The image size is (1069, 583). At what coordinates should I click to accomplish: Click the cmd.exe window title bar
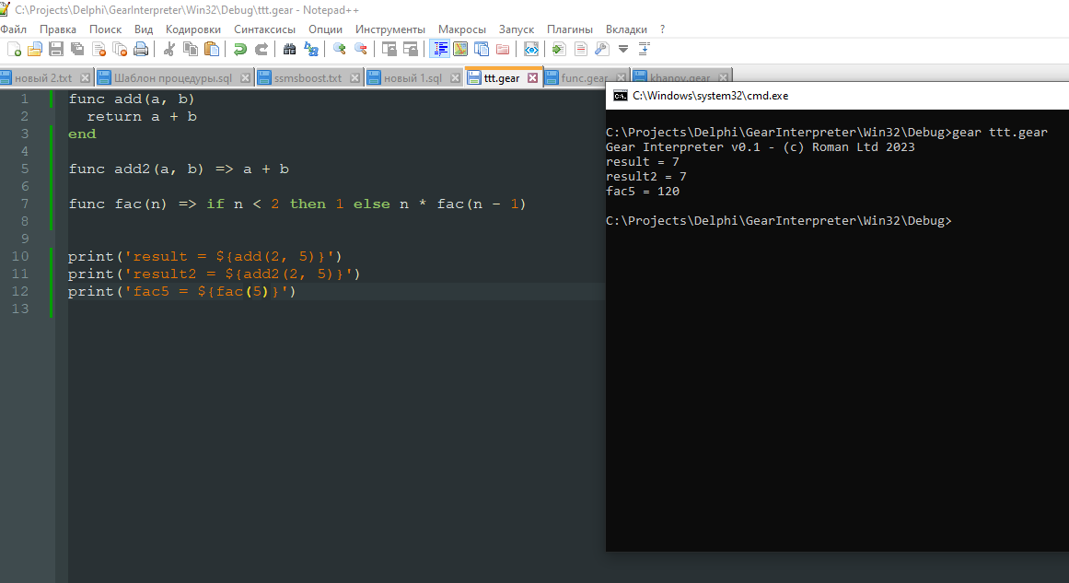tap(829, 95)
